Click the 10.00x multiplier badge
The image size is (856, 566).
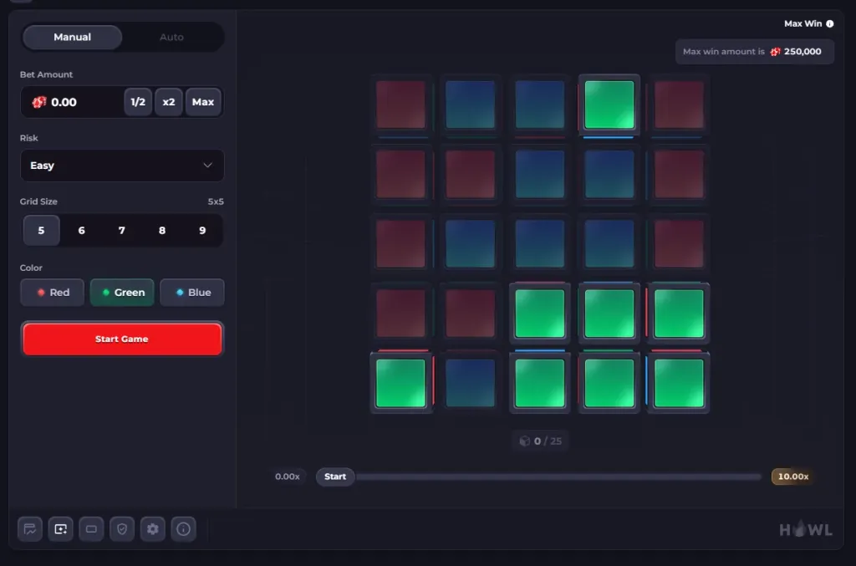point(793,477)
